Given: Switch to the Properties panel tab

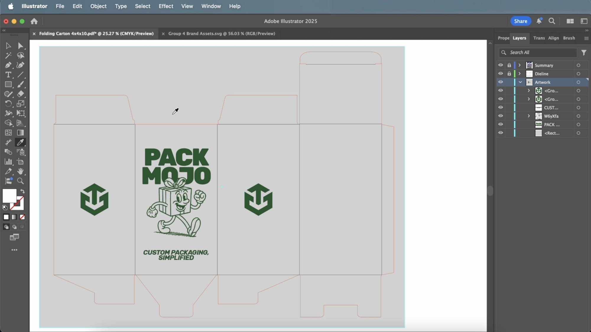Looking at the screenshot, I should coord(504,38).
